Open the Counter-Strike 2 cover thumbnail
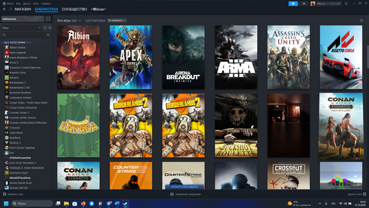The width and height of the screenshot is (369, 208). [131, 176]
